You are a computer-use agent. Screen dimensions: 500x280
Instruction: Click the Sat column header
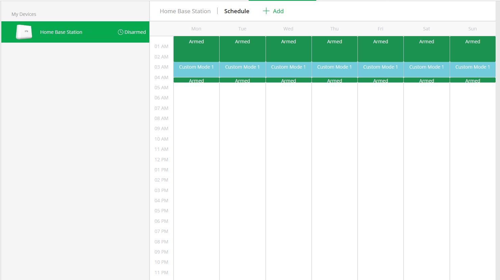pyautogui.click(x=426, y=28)
